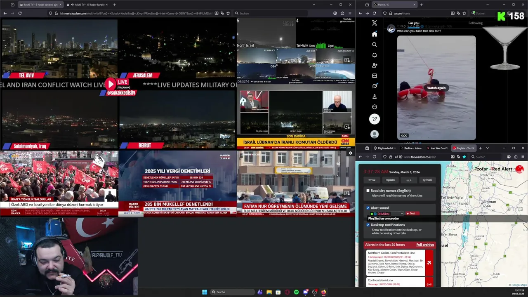Click the Test alert sound button
528x297 pixels.
412,214
